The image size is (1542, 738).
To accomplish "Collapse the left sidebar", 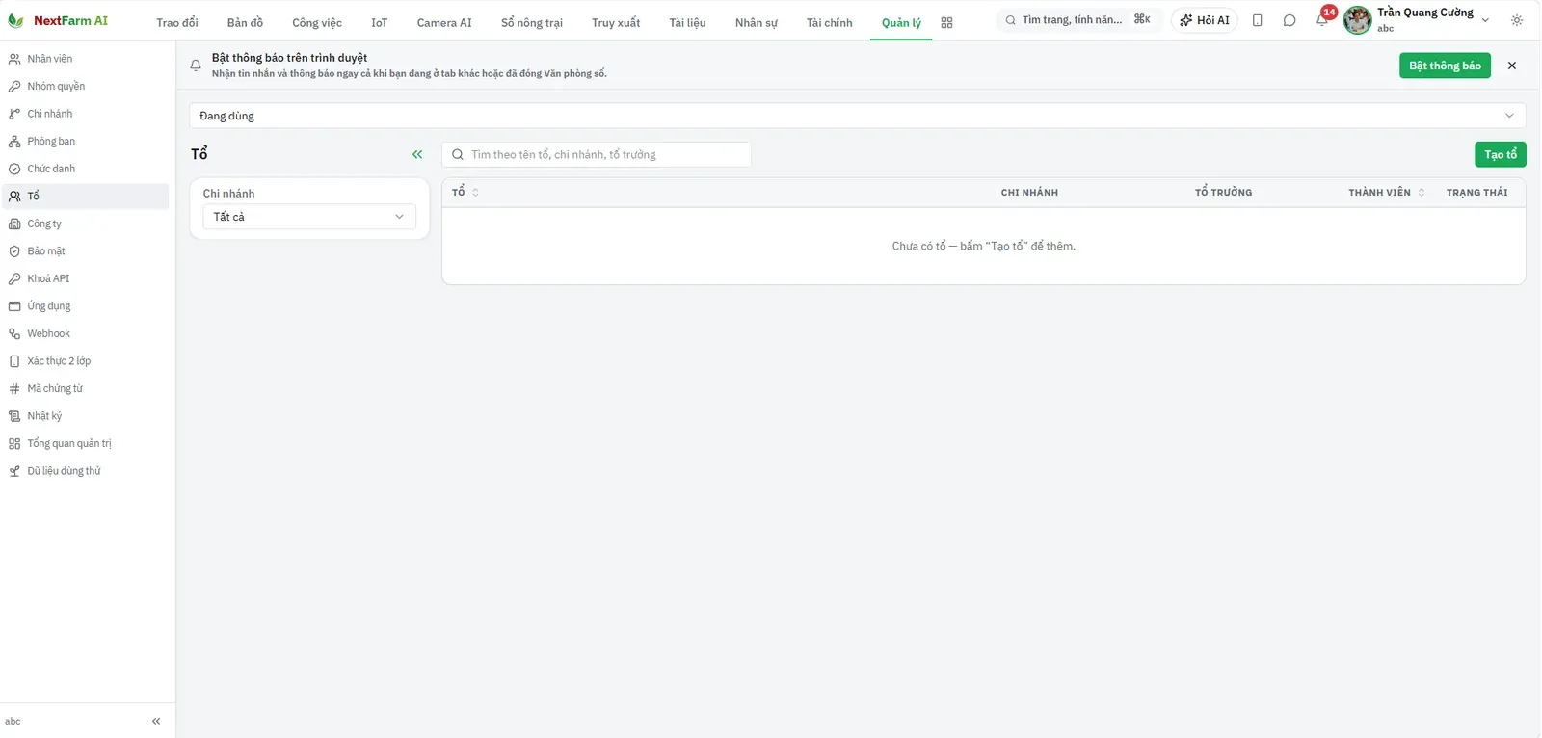I will (156, 721).
